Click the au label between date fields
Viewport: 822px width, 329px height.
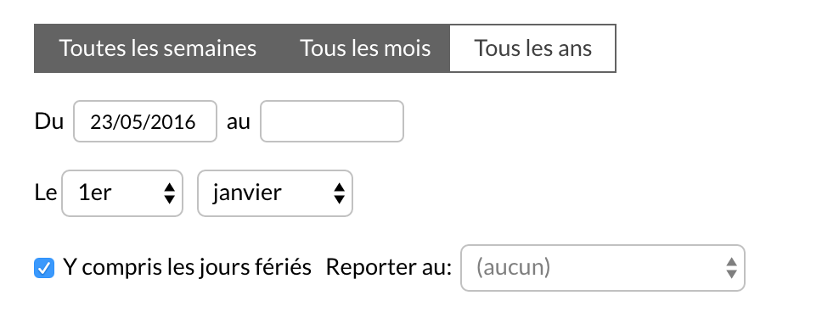(x=239, y=122)
